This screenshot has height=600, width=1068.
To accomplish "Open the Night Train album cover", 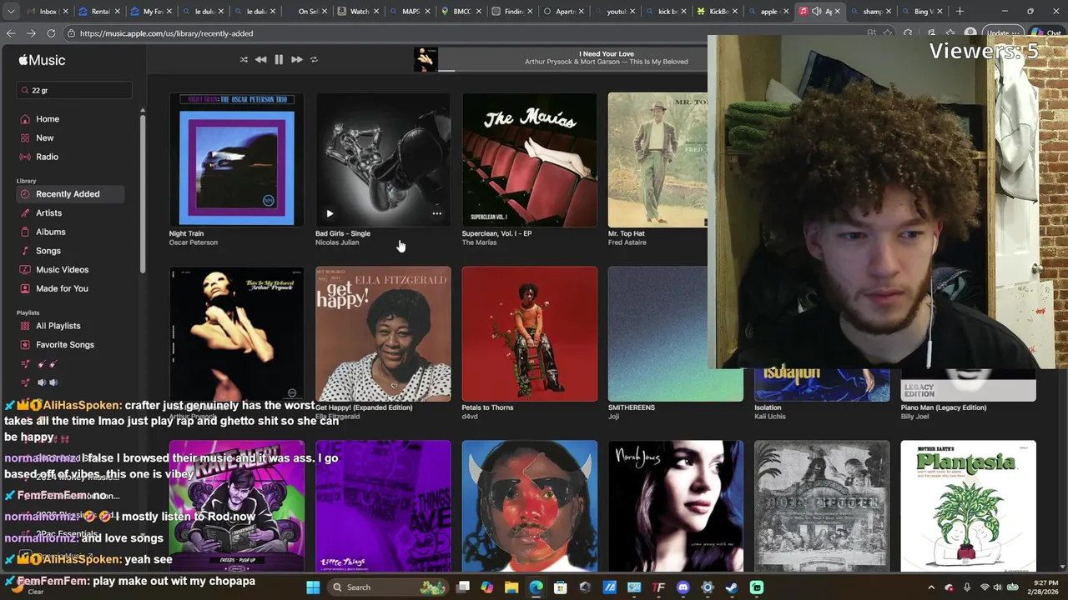I will pos(237,160).
